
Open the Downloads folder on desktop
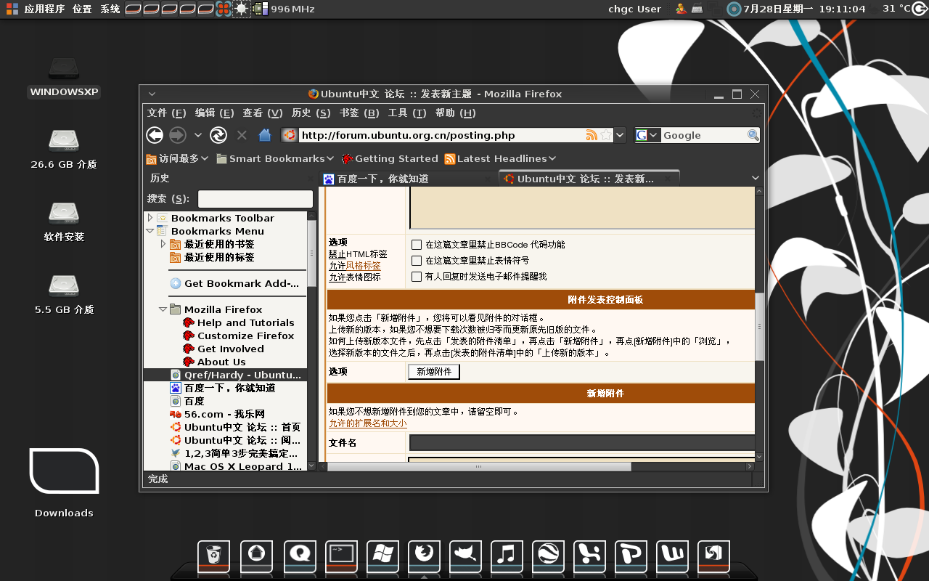[64, 483]
